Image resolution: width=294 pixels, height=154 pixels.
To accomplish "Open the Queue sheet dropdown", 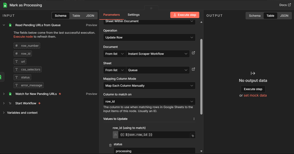I will 158,70.
